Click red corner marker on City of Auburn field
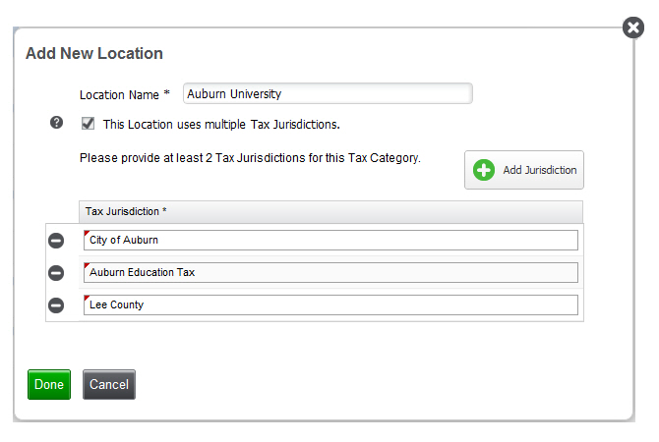659x442 pixels. [87, 233]
